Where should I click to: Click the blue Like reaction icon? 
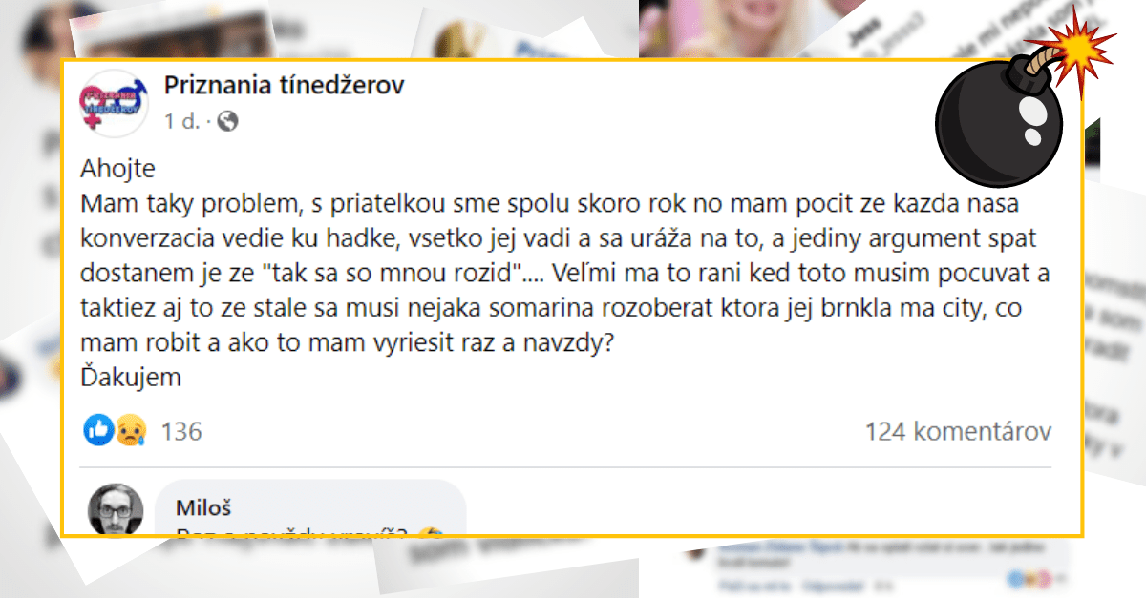pos(98,431)
